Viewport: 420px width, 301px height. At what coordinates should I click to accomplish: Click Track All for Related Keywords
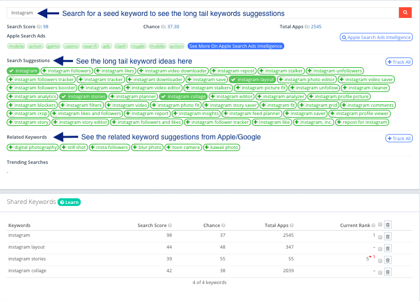pyautogui.click(x=399, y=138)
